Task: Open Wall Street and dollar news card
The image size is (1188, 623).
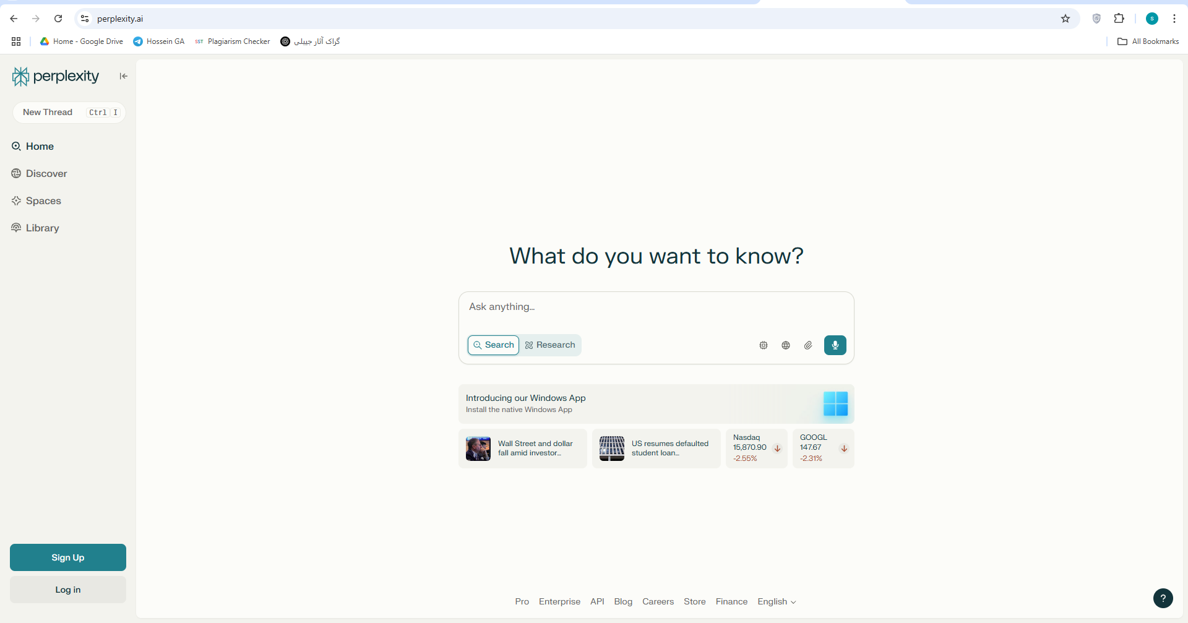Action: (x=523, y=449)
